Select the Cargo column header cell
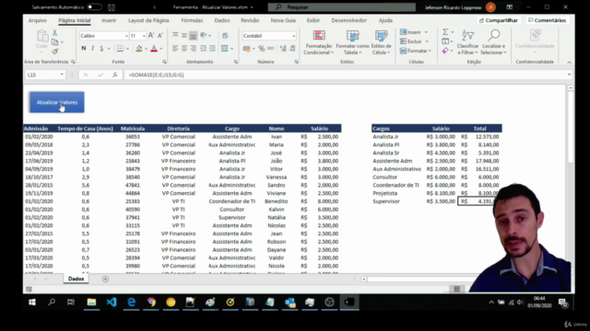590x331 pixels. 231,129
